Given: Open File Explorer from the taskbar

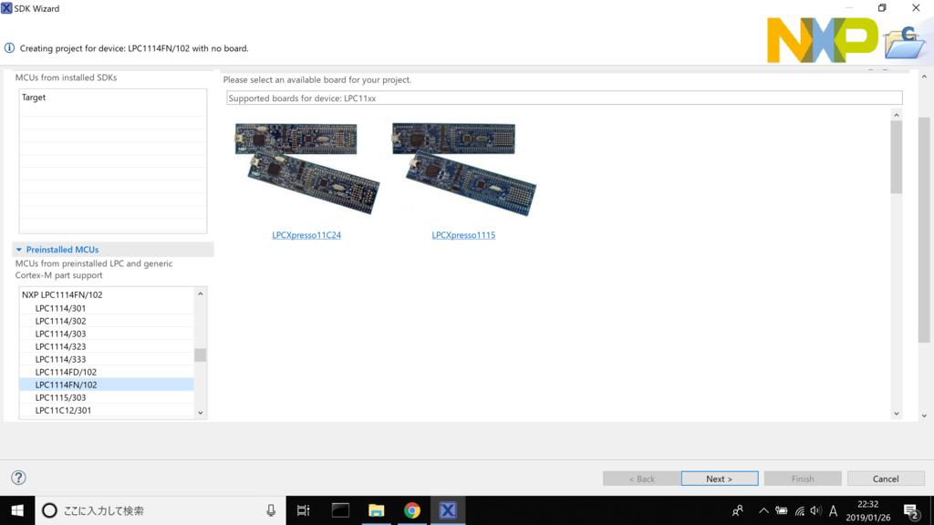Looking at the screenshot, I should click(x=376, y=510).
